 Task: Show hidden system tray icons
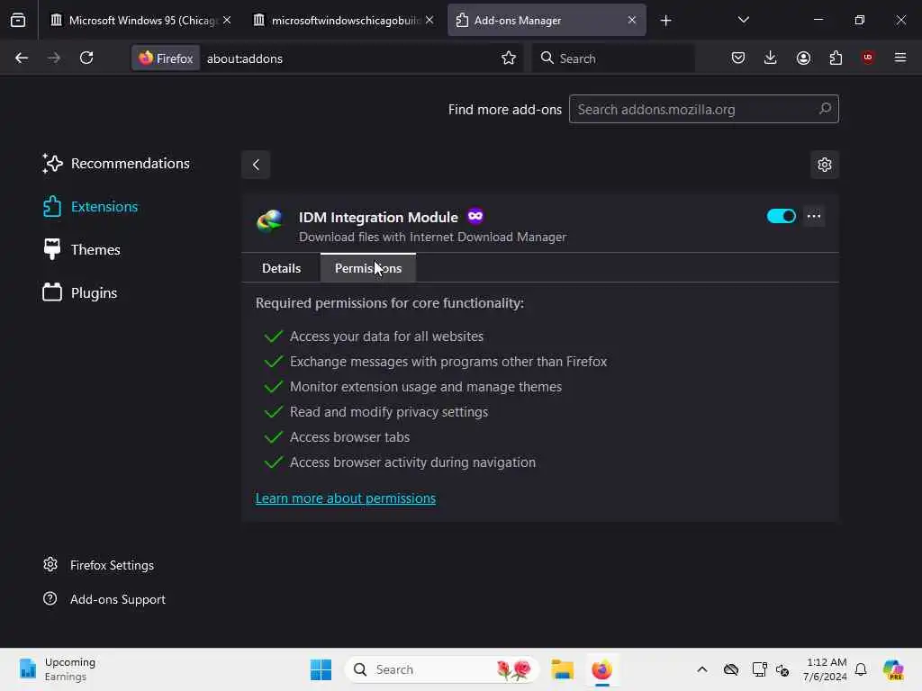[x=702, y=669]
